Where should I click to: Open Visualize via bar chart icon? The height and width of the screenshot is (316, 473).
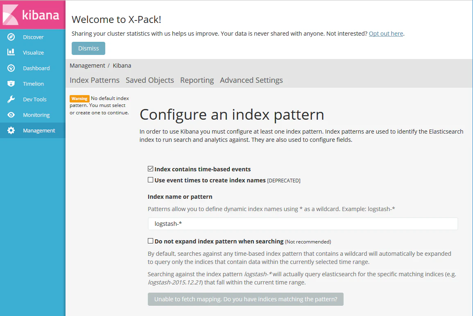click(x=11, y=52)
